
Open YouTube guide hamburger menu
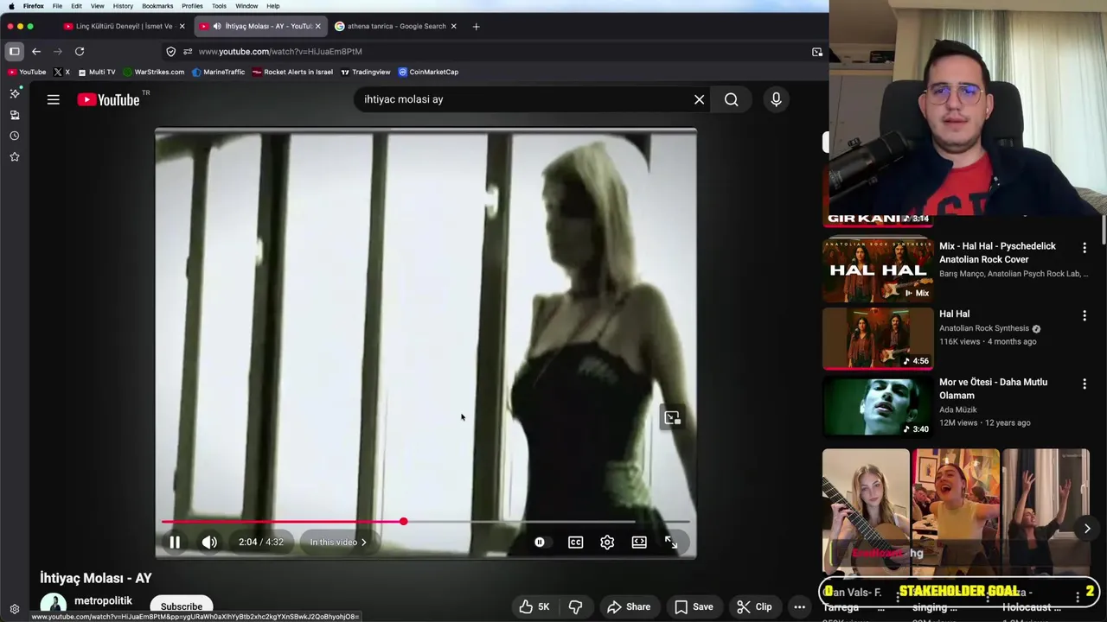[53, 99]
